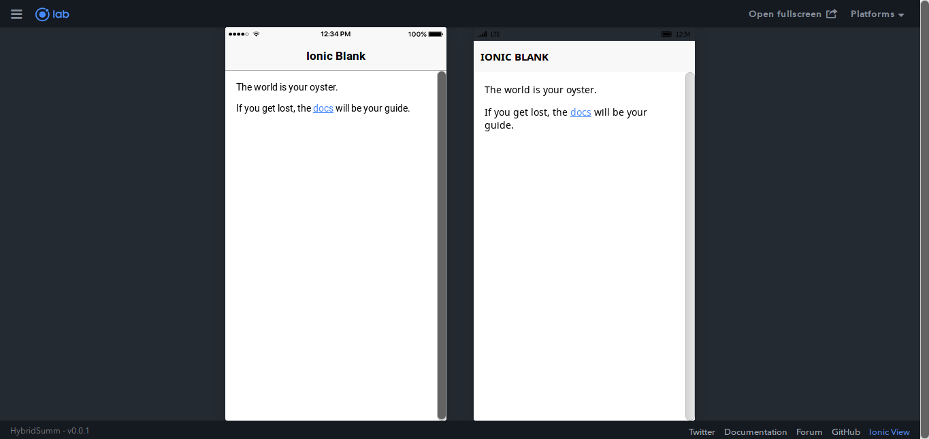Click the iOS carrier signal dots

pos(239,34)
